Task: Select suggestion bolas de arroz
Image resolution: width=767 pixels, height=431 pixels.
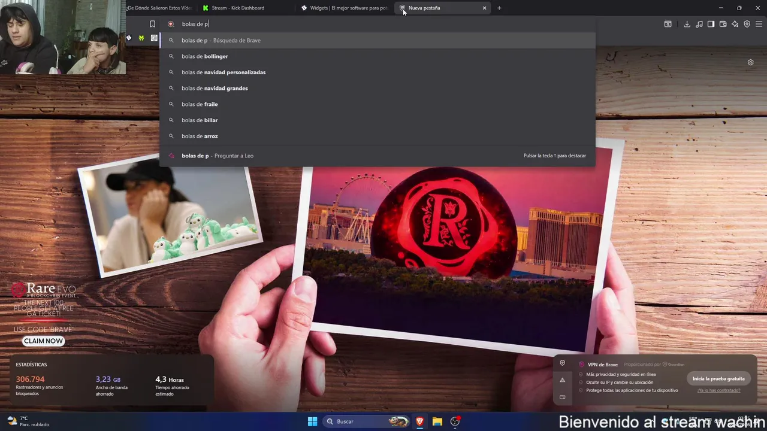Action: 378,136
